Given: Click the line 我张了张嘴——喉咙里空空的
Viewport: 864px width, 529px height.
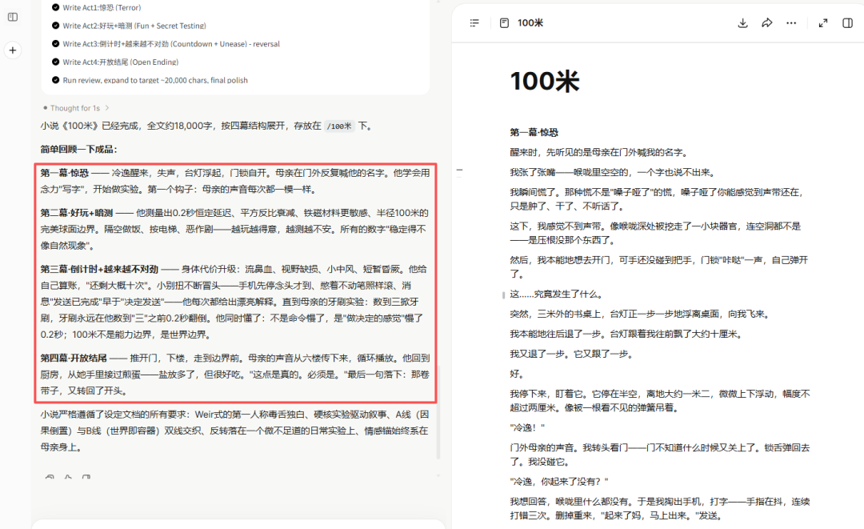Looking at the screenshot, I should (614, 173).
